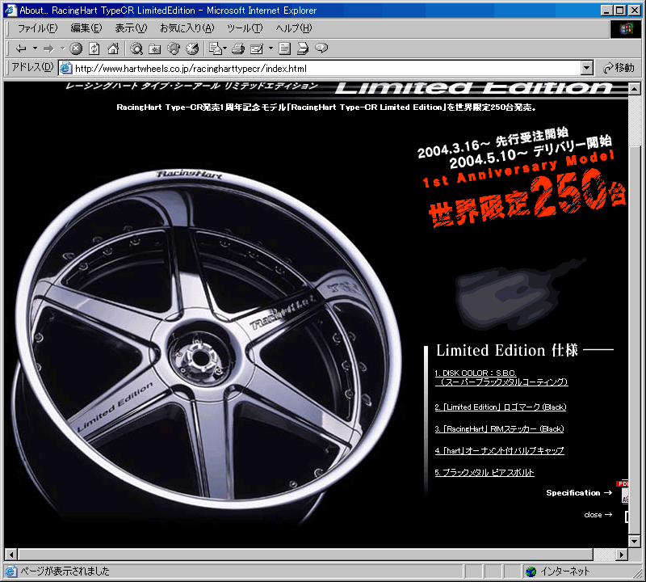Click the Messenger speech bubble icon
This screenshot has width=646, height=582.
click(321, 48)
